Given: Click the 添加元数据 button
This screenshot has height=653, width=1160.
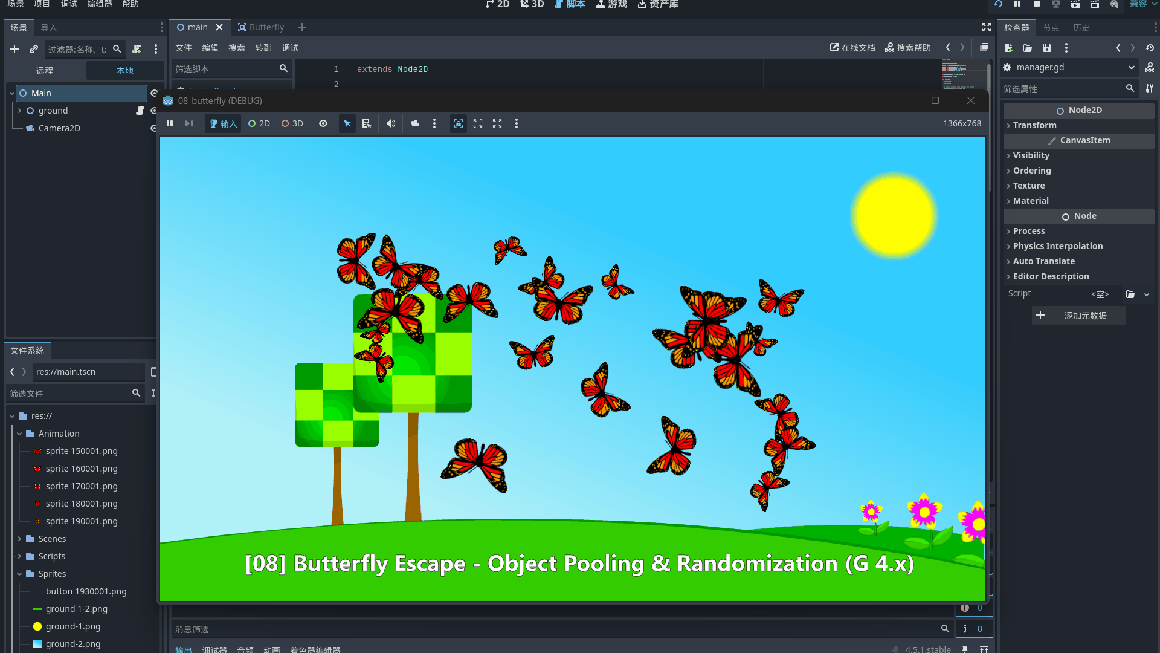Looking at the screenshot, I should click(x=1078, y=316).
